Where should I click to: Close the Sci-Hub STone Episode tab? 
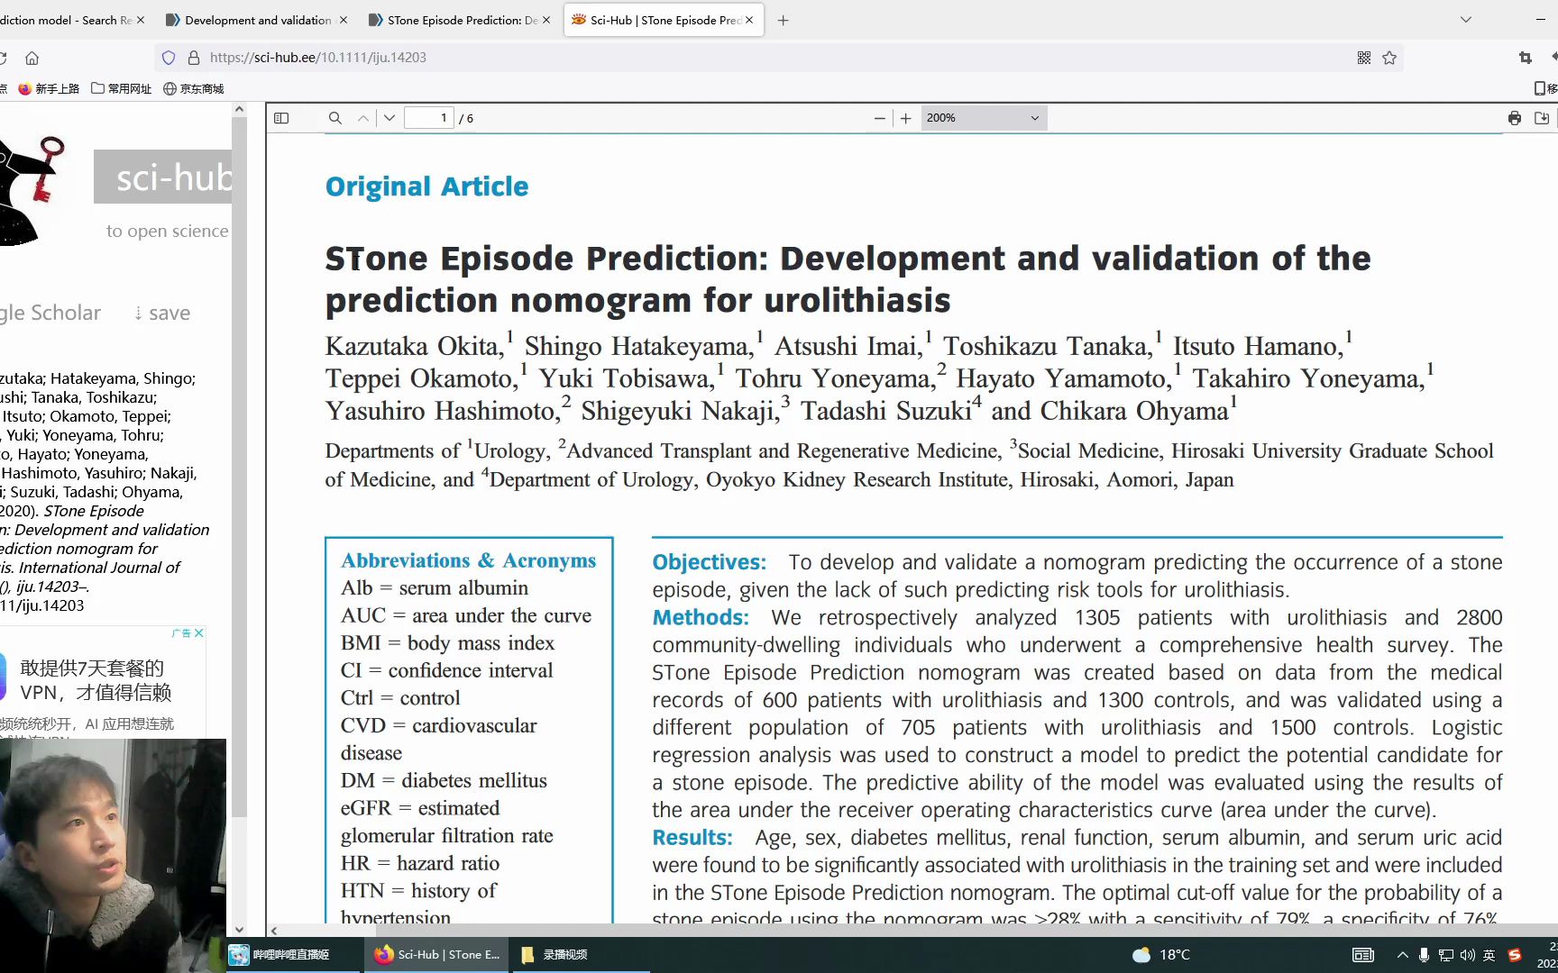[749, 20]
